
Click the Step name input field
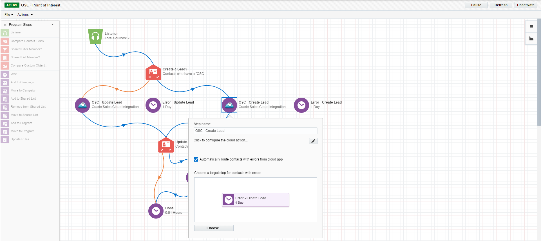tap(255, 131)
